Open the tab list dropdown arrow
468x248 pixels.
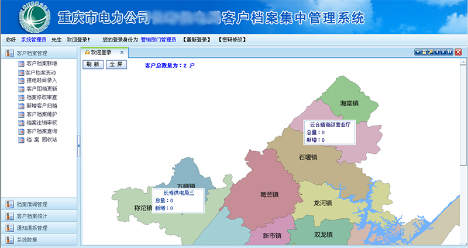pos(418,52)
